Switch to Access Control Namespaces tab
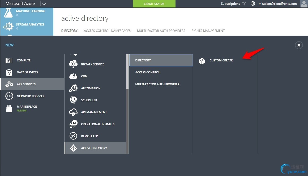 [x=107, y=31]
